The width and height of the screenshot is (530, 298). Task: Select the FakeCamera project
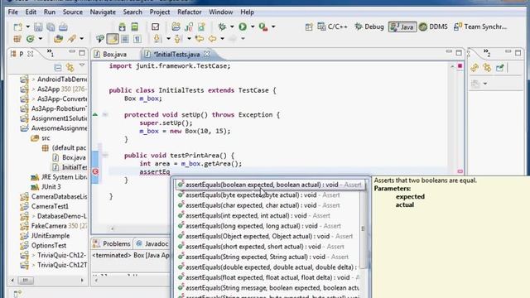(x=54, y=226)
